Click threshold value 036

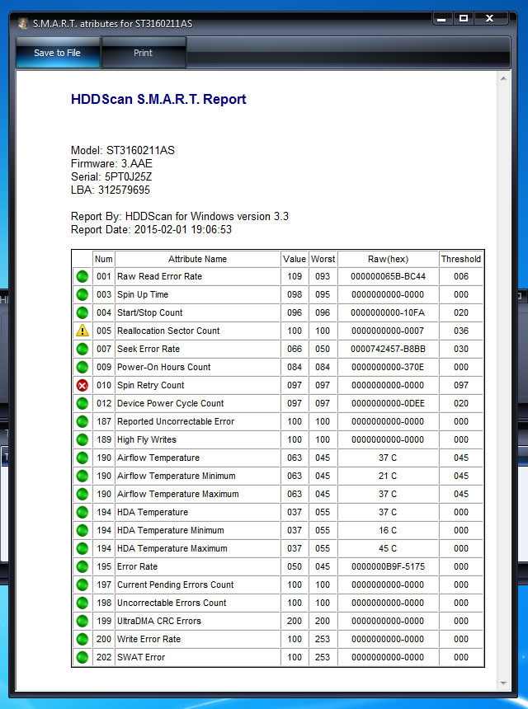click(461, 331)
